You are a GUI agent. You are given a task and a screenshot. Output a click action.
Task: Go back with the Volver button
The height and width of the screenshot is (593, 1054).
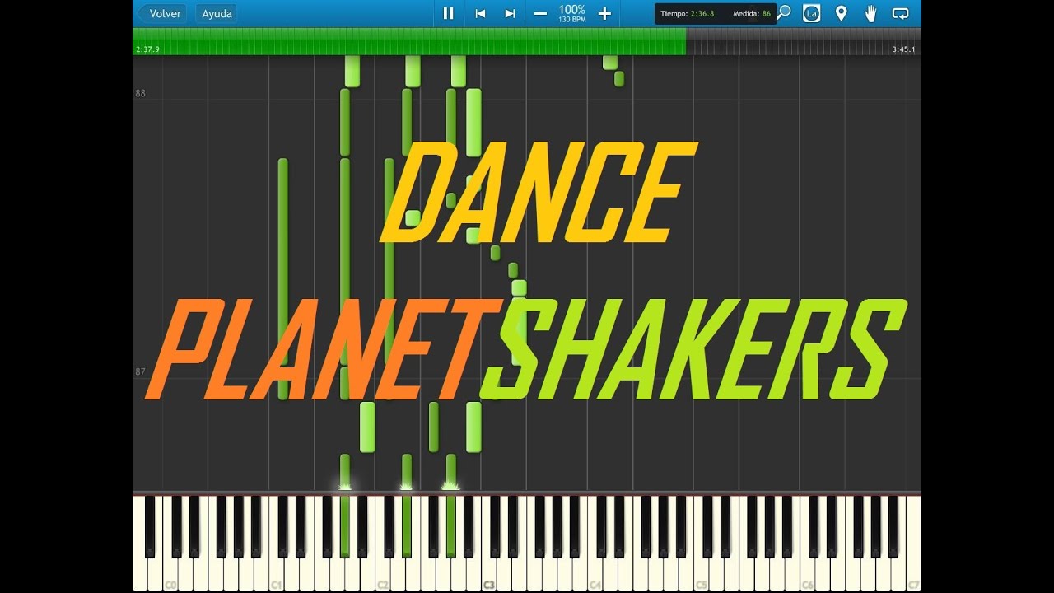coord(161,13)
